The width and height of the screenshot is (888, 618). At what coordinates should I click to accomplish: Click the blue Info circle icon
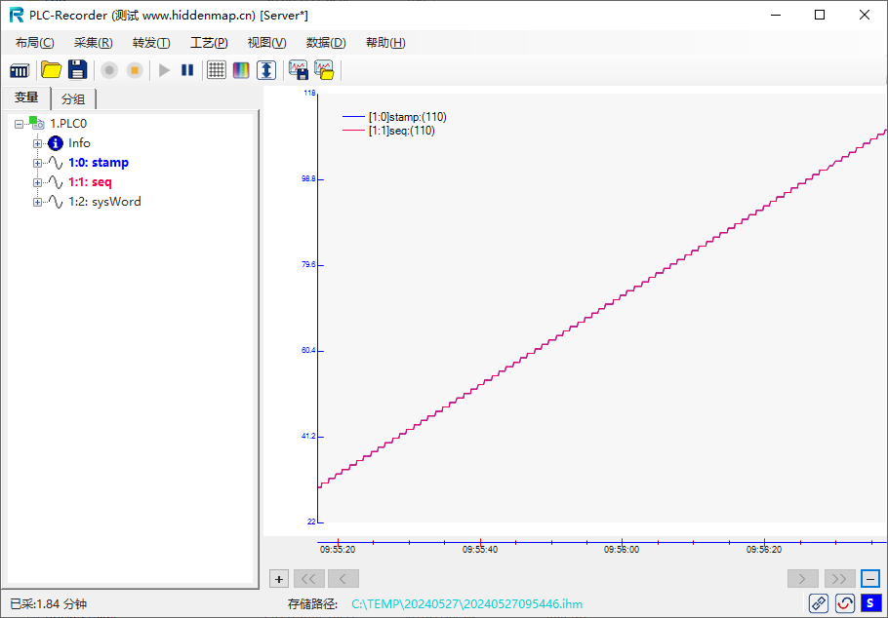[x=56, y=143]
